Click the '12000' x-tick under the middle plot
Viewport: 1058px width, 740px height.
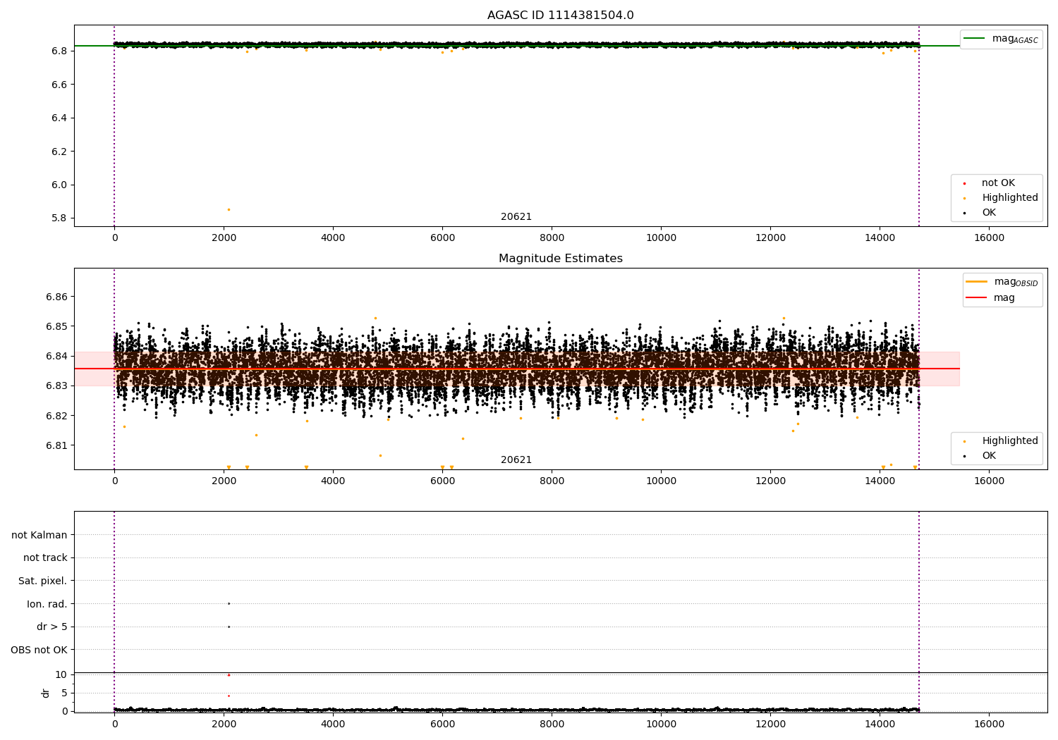click(x=770, y=481)
